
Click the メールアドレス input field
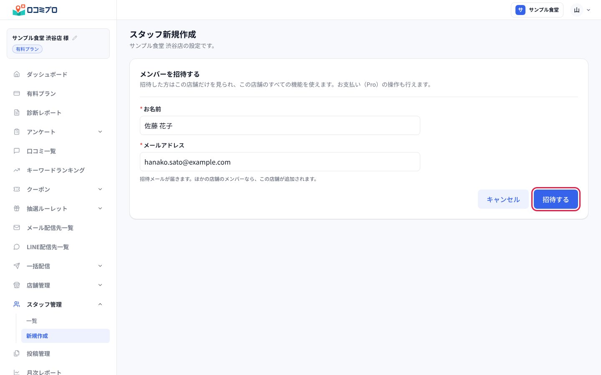pos(280,162)
